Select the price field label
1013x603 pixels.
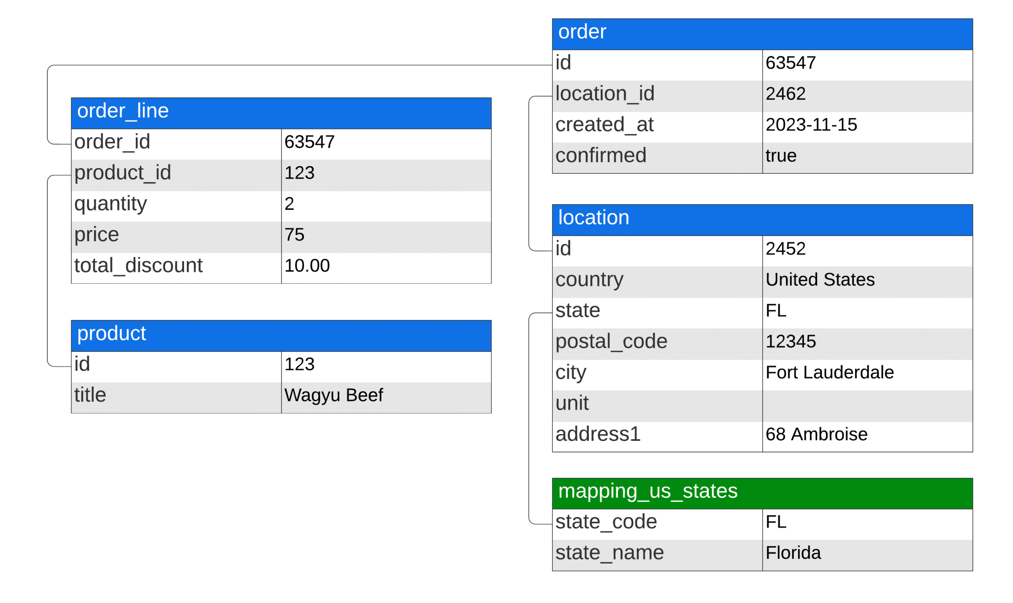click(96, 235)
